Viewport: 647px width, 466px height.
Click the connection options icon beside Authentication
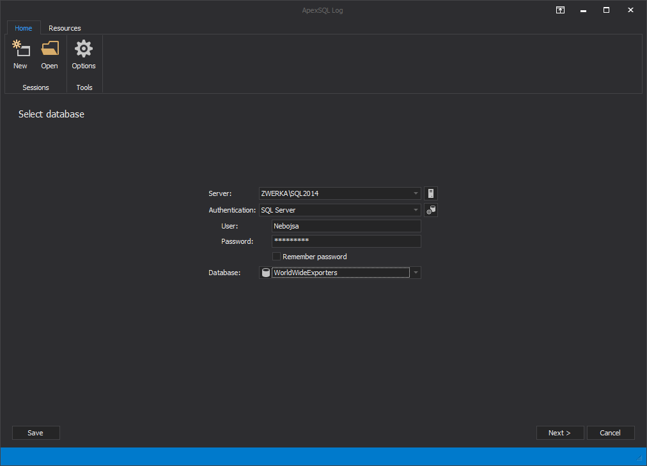(431, 210)
